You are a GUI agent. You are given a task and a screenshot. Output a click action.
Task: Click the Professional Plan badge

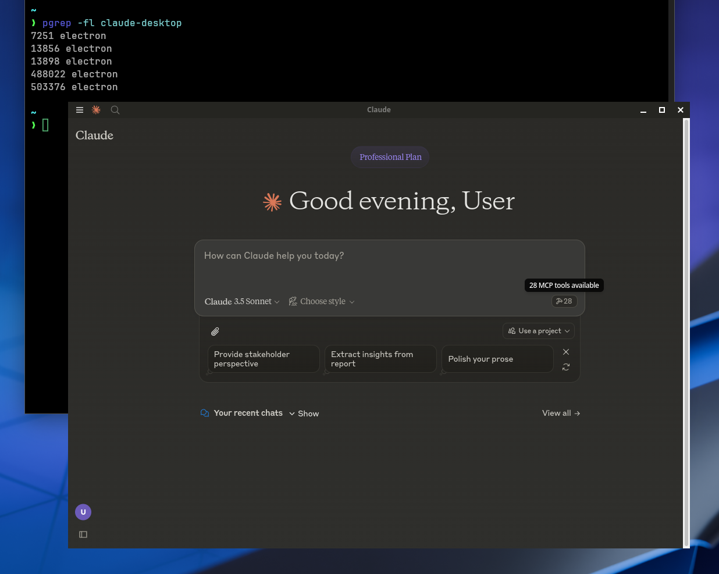pyautogui.click(x=390, y=157)
